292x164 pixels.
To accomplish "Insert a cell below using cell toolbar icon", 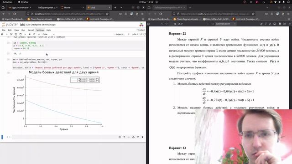I will 138,137.
